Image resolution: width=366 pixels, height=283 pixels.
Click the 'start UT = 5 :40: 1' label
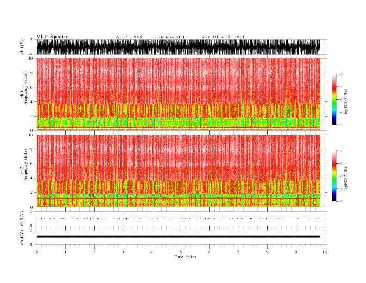tap(223, 37)
